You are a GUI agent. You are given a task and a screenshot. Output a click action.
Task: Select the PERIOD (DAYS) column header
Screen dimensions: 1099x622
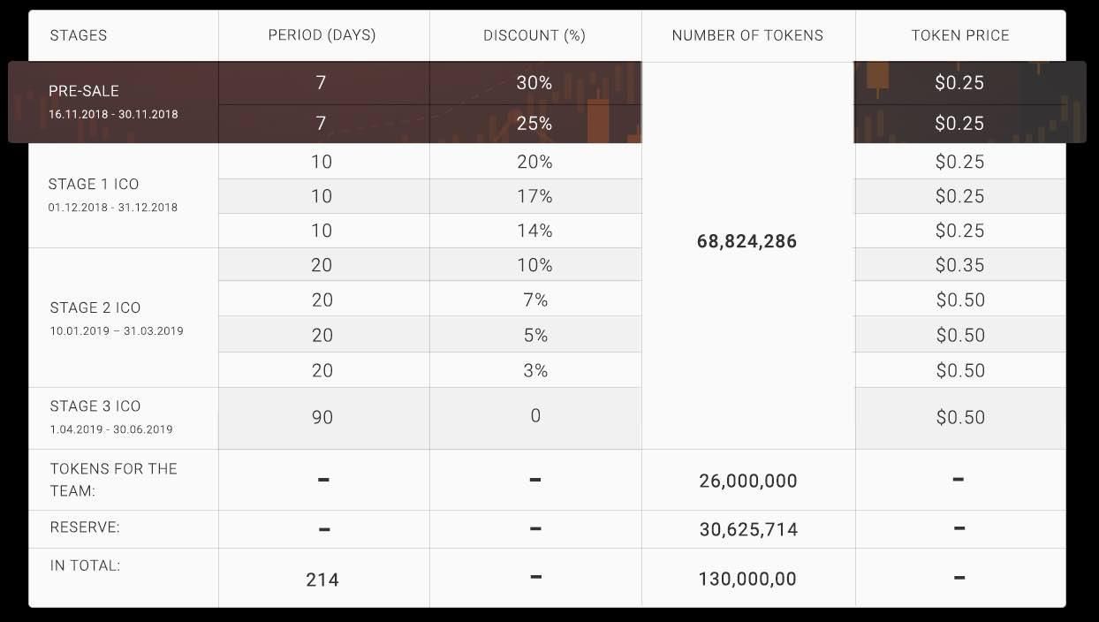point(322,35)
